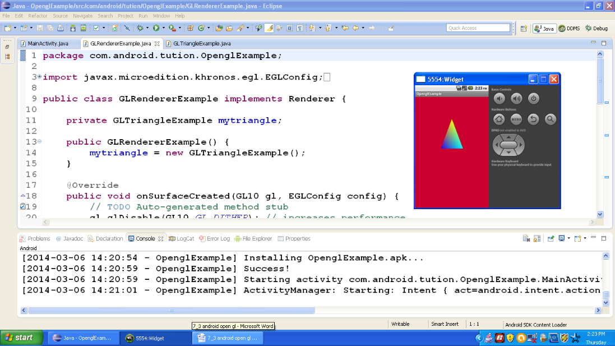Click the Open Type icon
Image resolution: width=615 pixels, height=346 pixels.
219,28
